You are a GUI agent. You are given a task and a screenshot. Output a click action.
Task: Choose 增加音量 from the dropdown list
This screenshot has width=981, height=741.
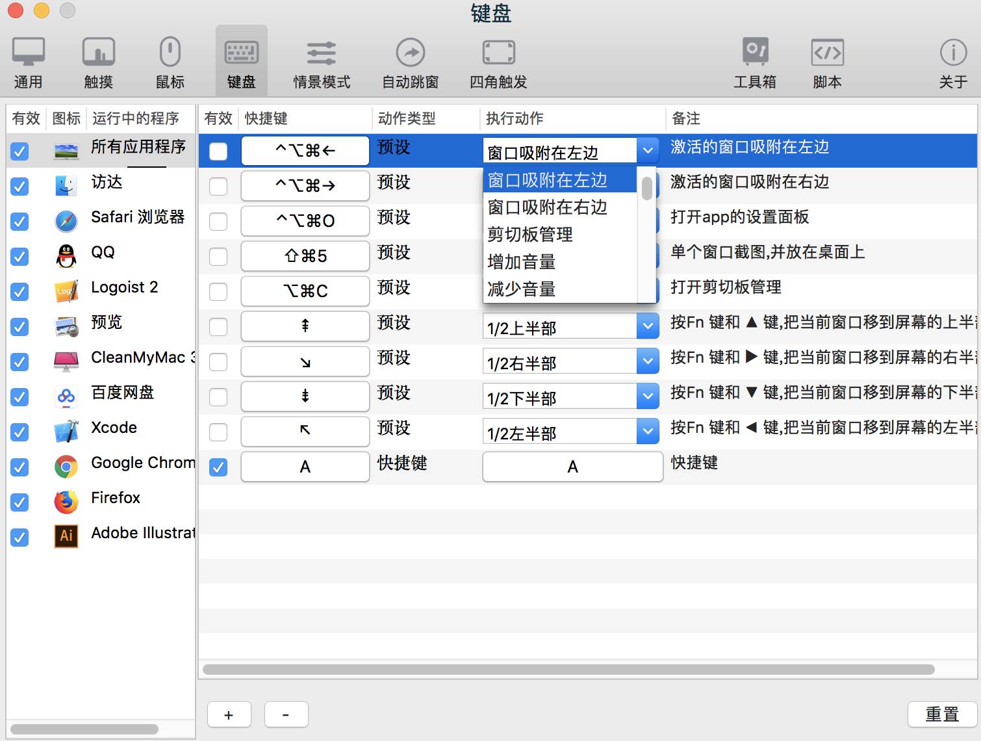coord(522,262)
